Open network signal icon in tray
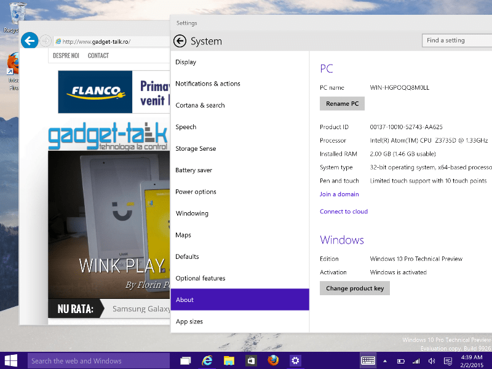Viewport: 492px width, 369px height. click(x=416, y=361)
